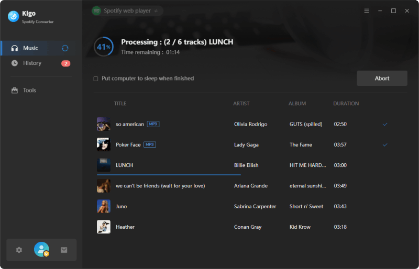The height and width of the screenshot is (269, 419).
Task: Open the Tools section
Action: tap(41, 91)
